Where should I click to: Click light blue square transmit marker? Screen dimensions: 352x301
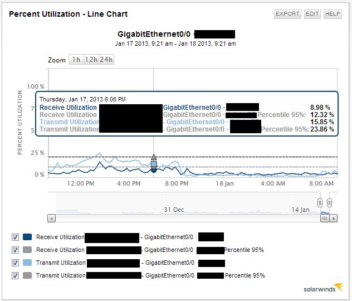154,164
